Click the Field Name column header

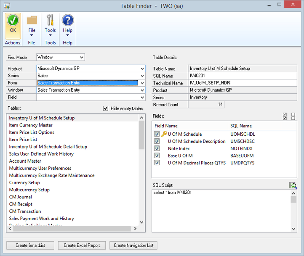pos(190,126)
